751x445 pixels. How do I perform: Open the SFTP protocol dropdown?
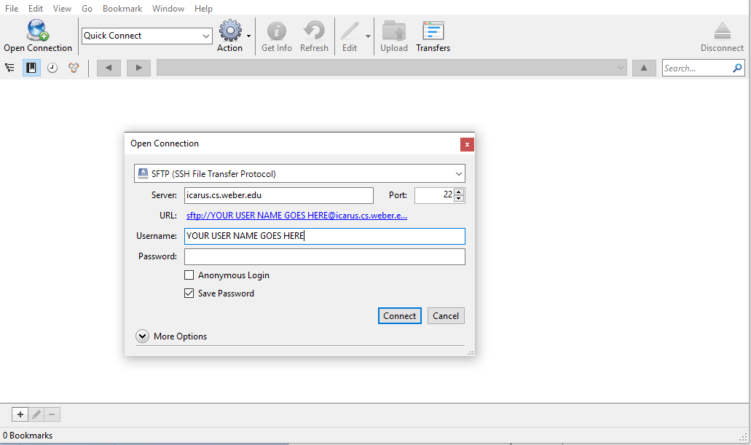click(299, 173)
